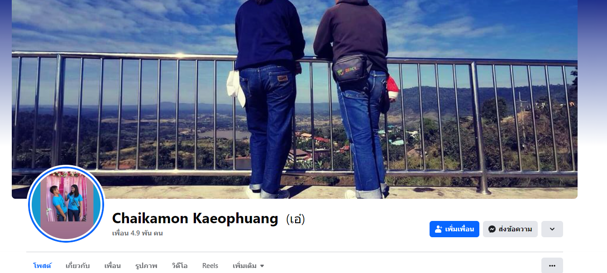Click the ส่งข้อความ button label

coord(515,229)
